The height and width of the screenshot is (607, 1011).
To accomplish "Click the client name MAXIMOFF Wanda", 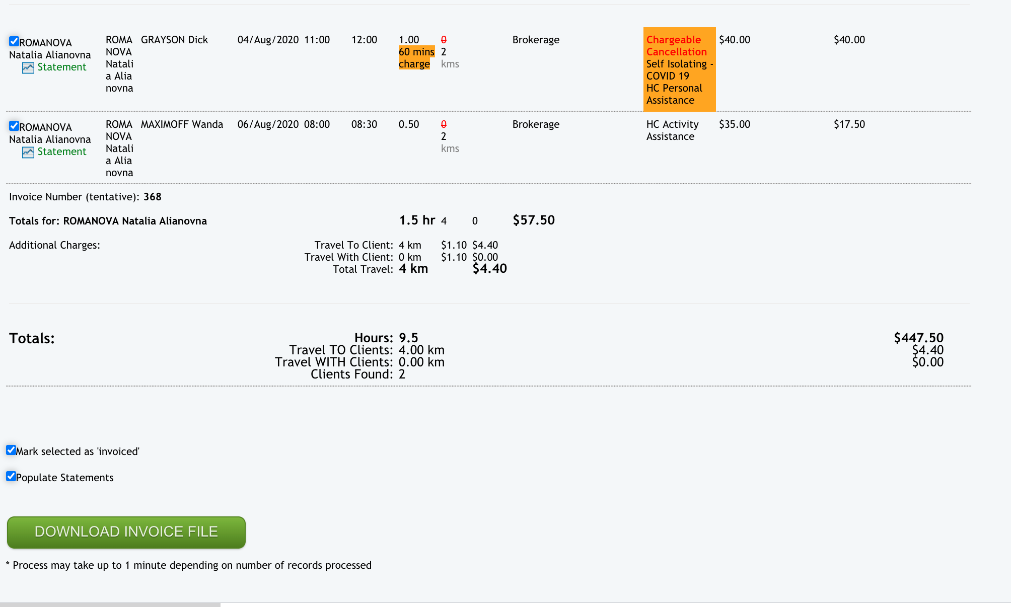I will click(182, 124).
